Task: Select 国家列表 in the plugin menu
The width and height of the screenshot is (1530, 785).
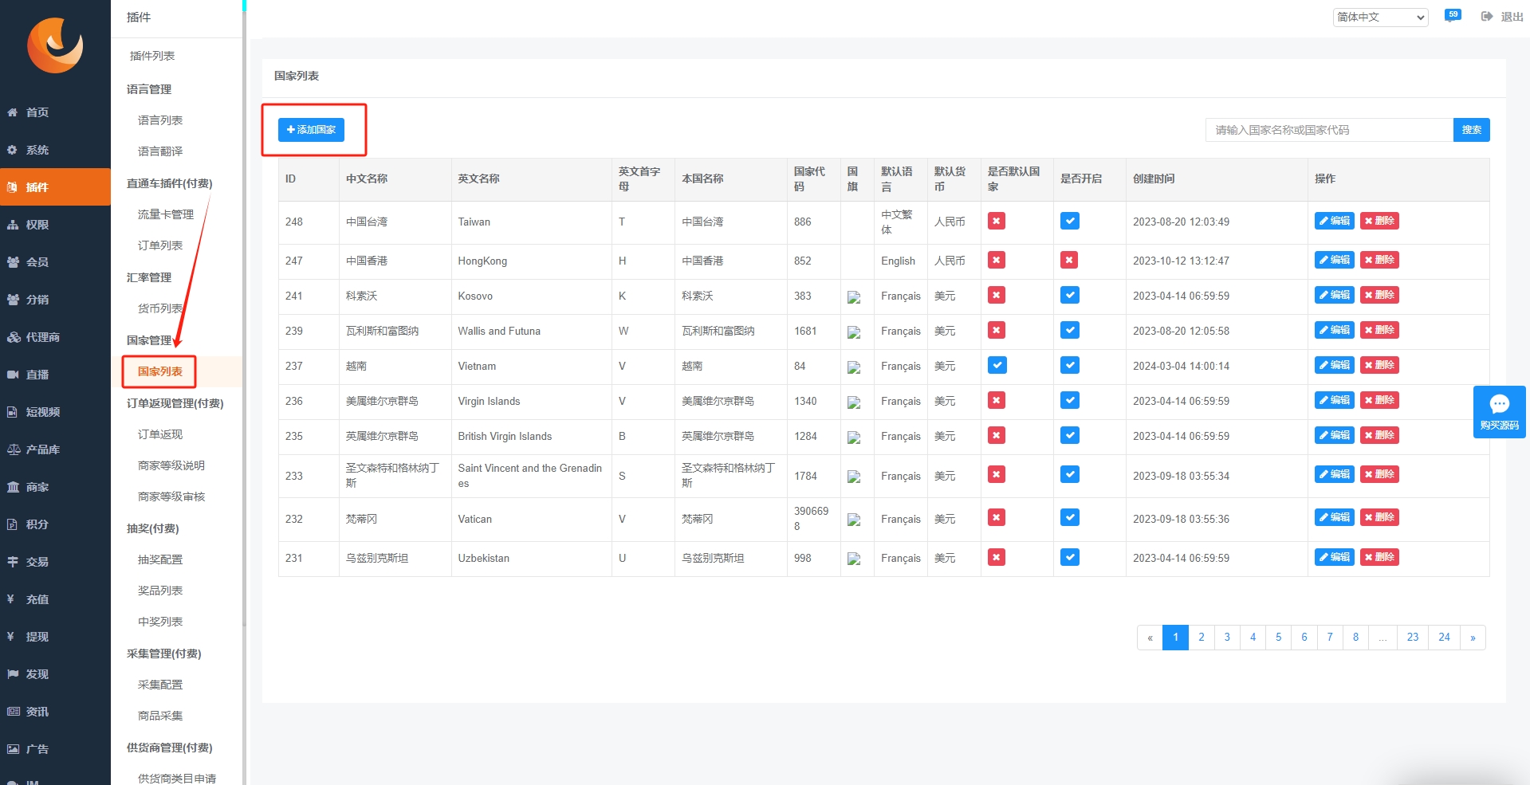Action: click(160, 371)
